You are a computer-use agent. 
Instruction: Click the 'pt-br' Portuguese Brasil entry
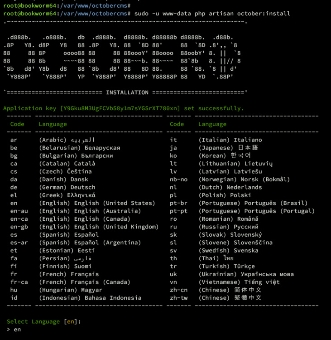click(239, 203)
